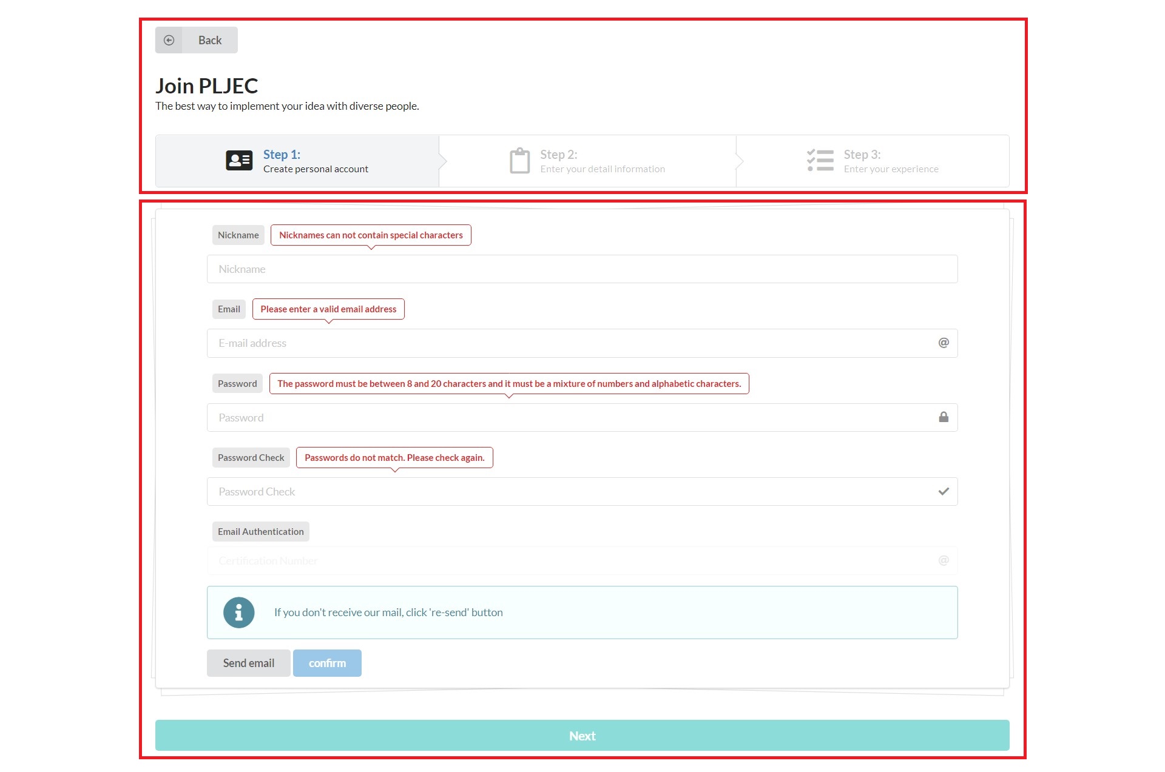This screenshot has height=772, width=1165.
Task: Click the info circle icon in re-send notice
Action: (238, 613)
